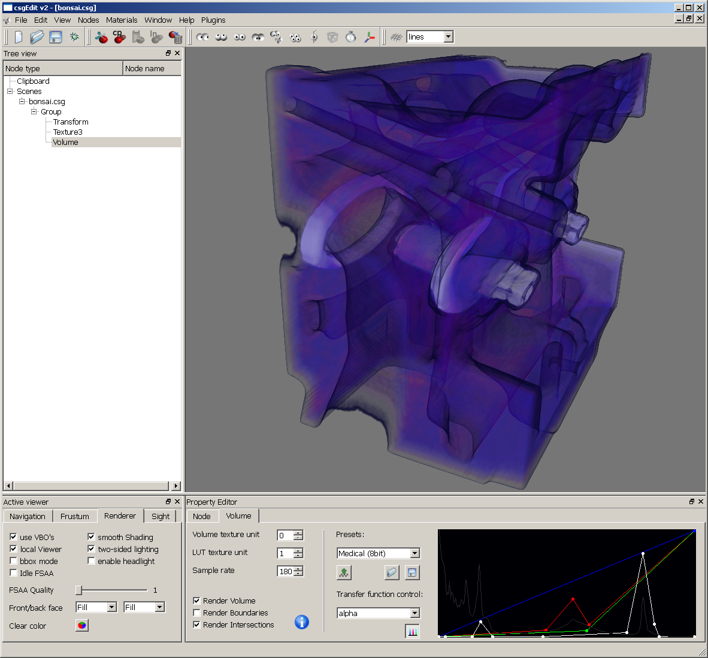The image size is (708, 658).
Task: Toggle the bbox mode checkbox
Action: click(x=13, y=561)
